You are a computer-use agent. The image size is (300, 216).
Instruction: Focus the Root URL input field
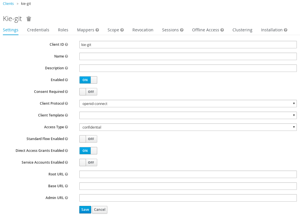pos(188,174)
